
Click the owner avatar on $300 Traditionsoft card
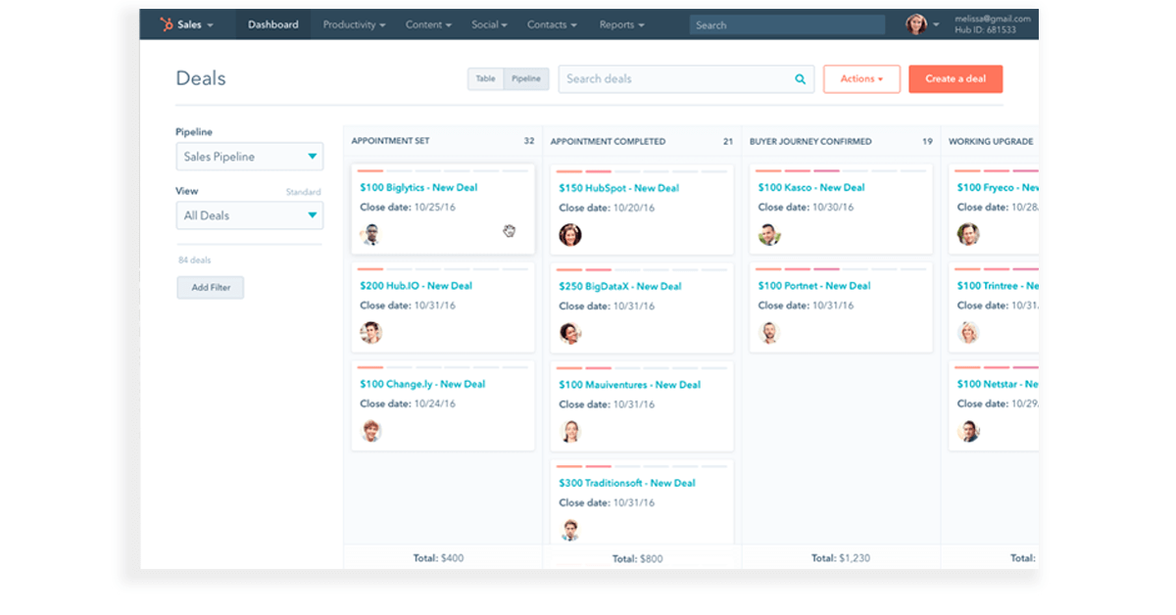(x=571, y=530)
